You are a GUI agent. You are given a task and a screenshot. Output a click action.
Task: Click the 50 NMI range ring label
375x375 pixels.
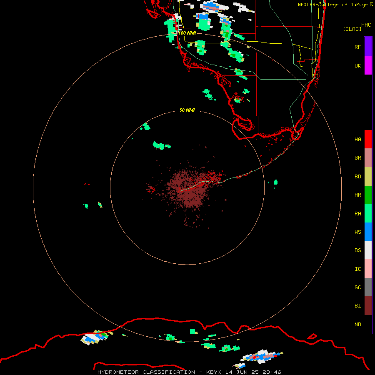187,110
